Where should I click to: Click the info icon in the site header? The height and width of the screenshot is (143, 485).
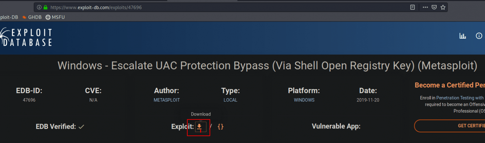tap(479, 36)
